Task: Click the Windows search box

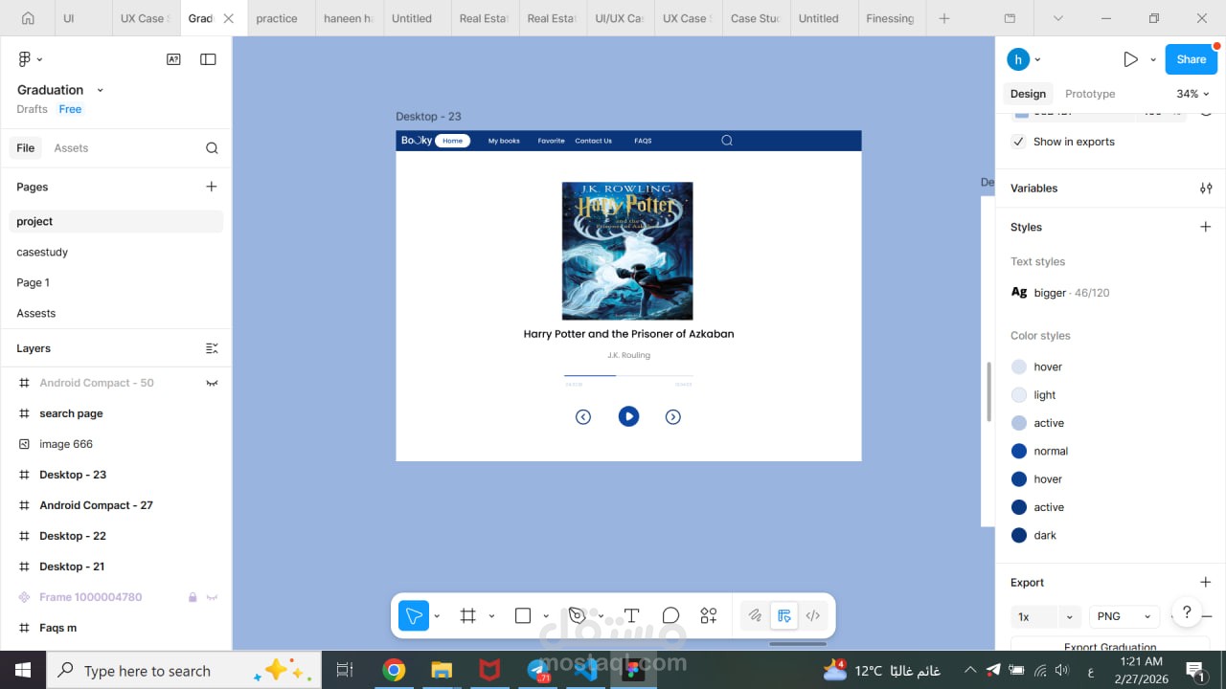Action: 187,670
